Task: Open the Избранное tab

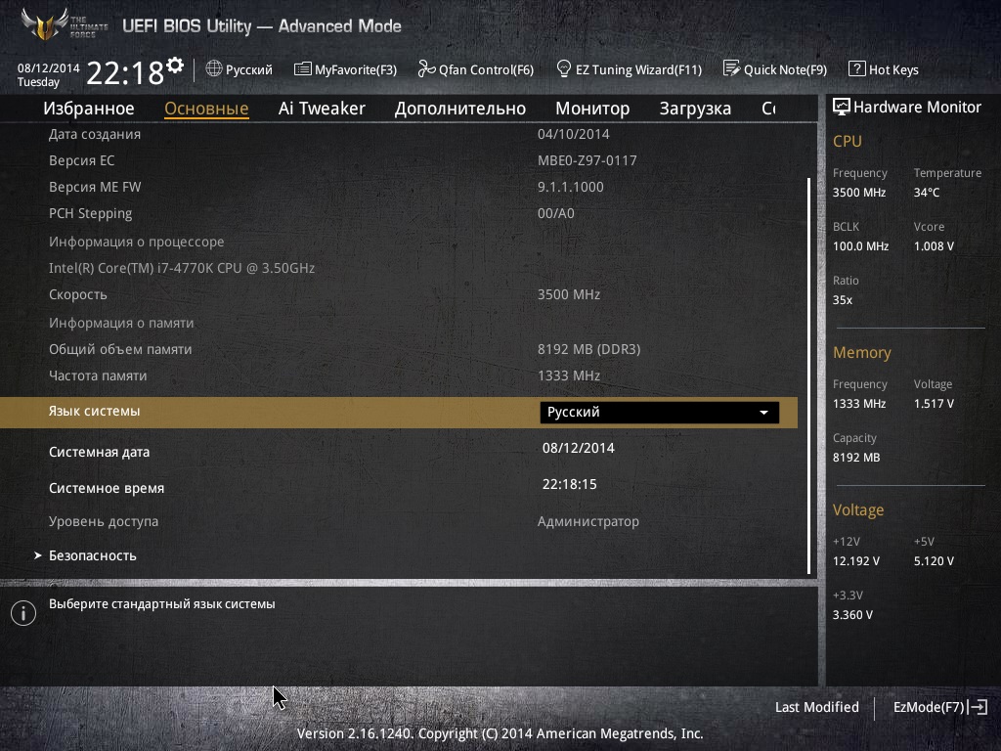Action: click(89, 109)
